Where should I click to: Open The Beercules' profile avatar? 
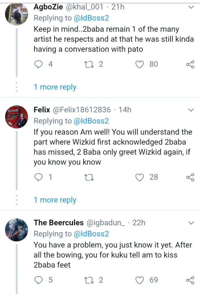pos(17,230)
